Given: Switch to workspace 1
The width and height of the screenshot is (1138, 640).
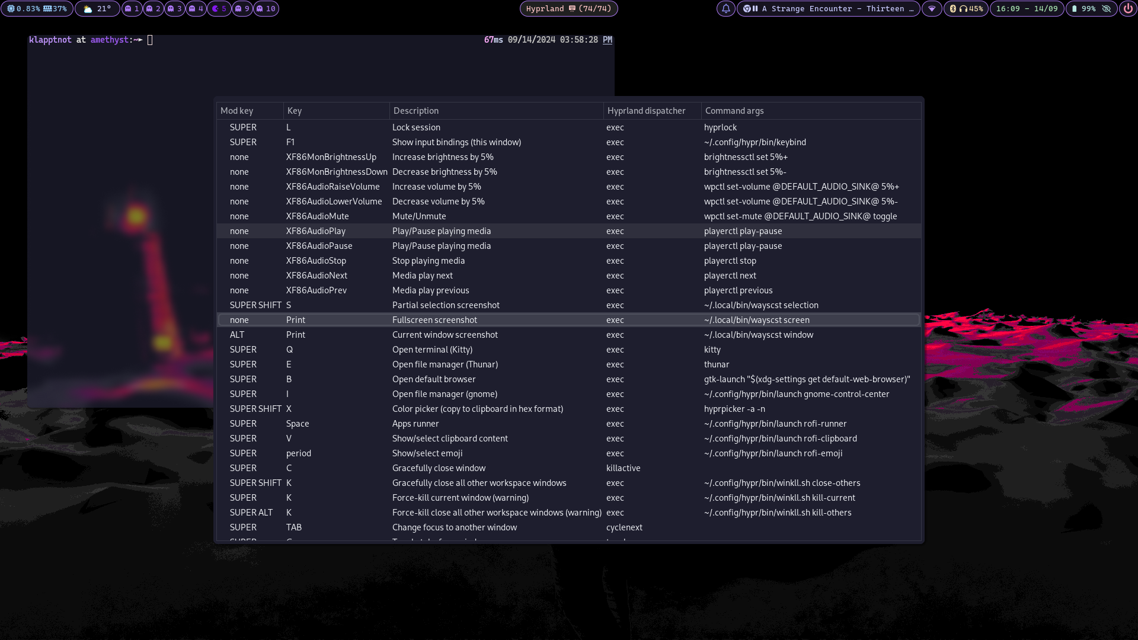Looking at the screenshot, I should [x=132, y=9].
